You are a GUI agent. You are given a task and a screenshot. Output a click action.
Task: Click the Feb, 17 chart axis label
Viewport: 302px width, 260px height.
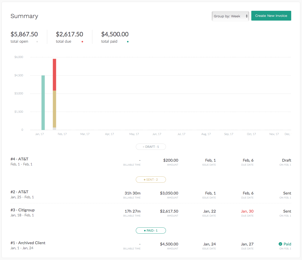pos(62,134)
